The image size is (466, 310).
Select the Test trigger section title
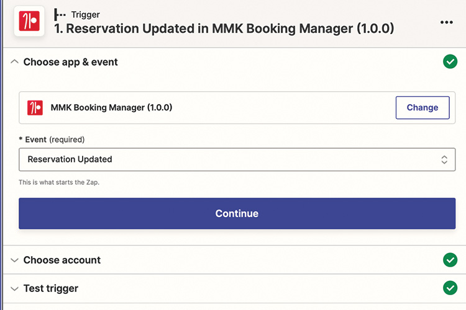pyautogui.click(x=51, y=289)
